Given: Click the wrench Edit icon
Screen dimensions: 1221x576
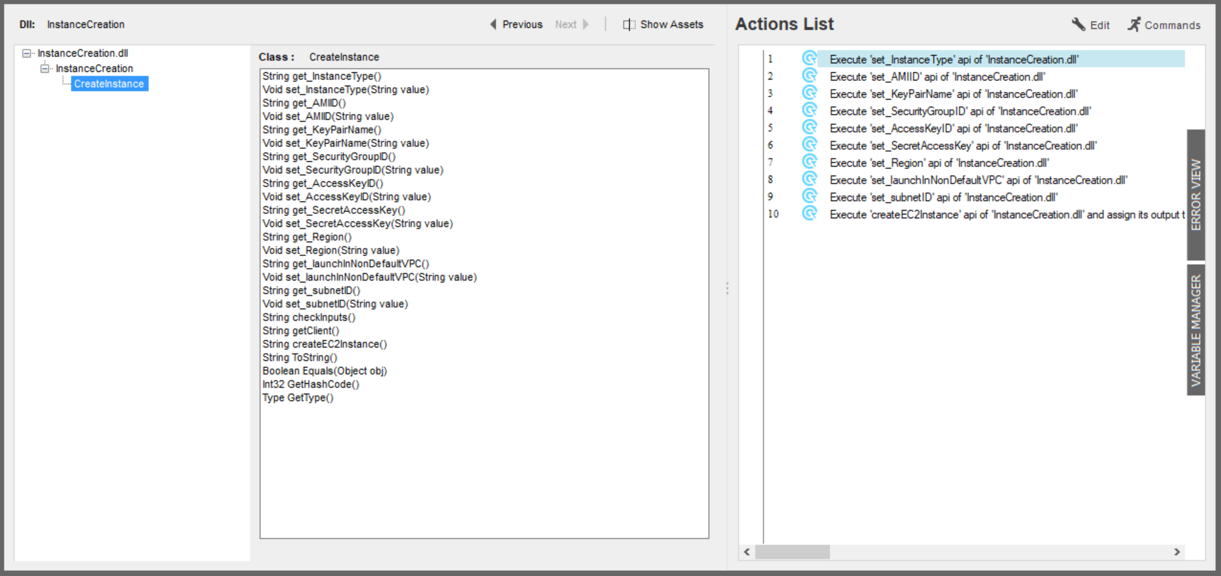Looking at the screenshot, I should pos(1078,24).
